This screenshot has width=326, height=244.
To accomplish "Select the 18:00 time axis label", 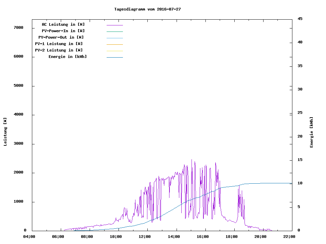I will point(231,237).
